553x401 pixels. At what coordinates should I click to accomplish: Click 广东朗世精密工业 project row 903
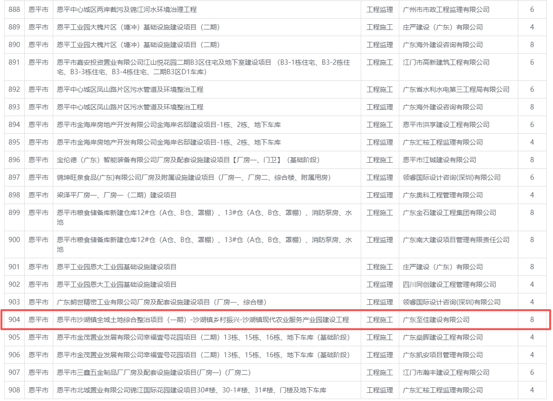coord(161,303)
